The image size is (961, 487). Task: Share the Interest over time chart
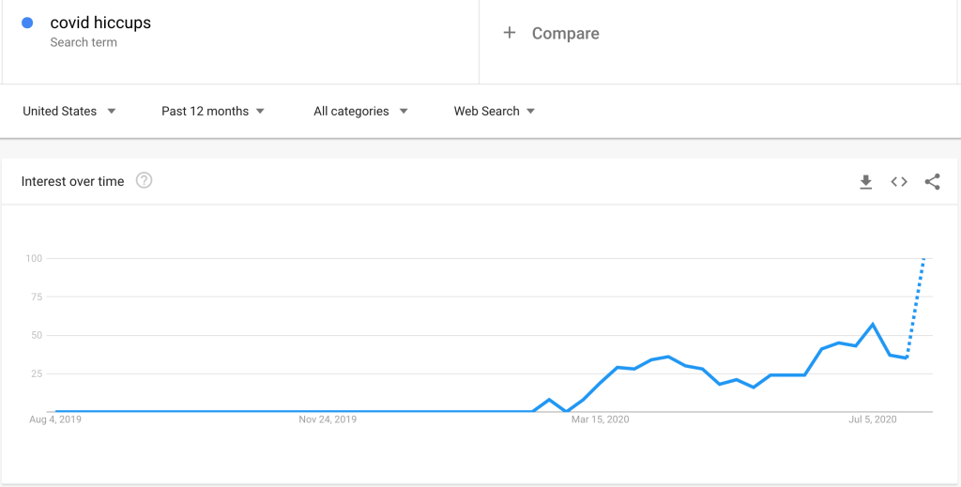[932, 182]
